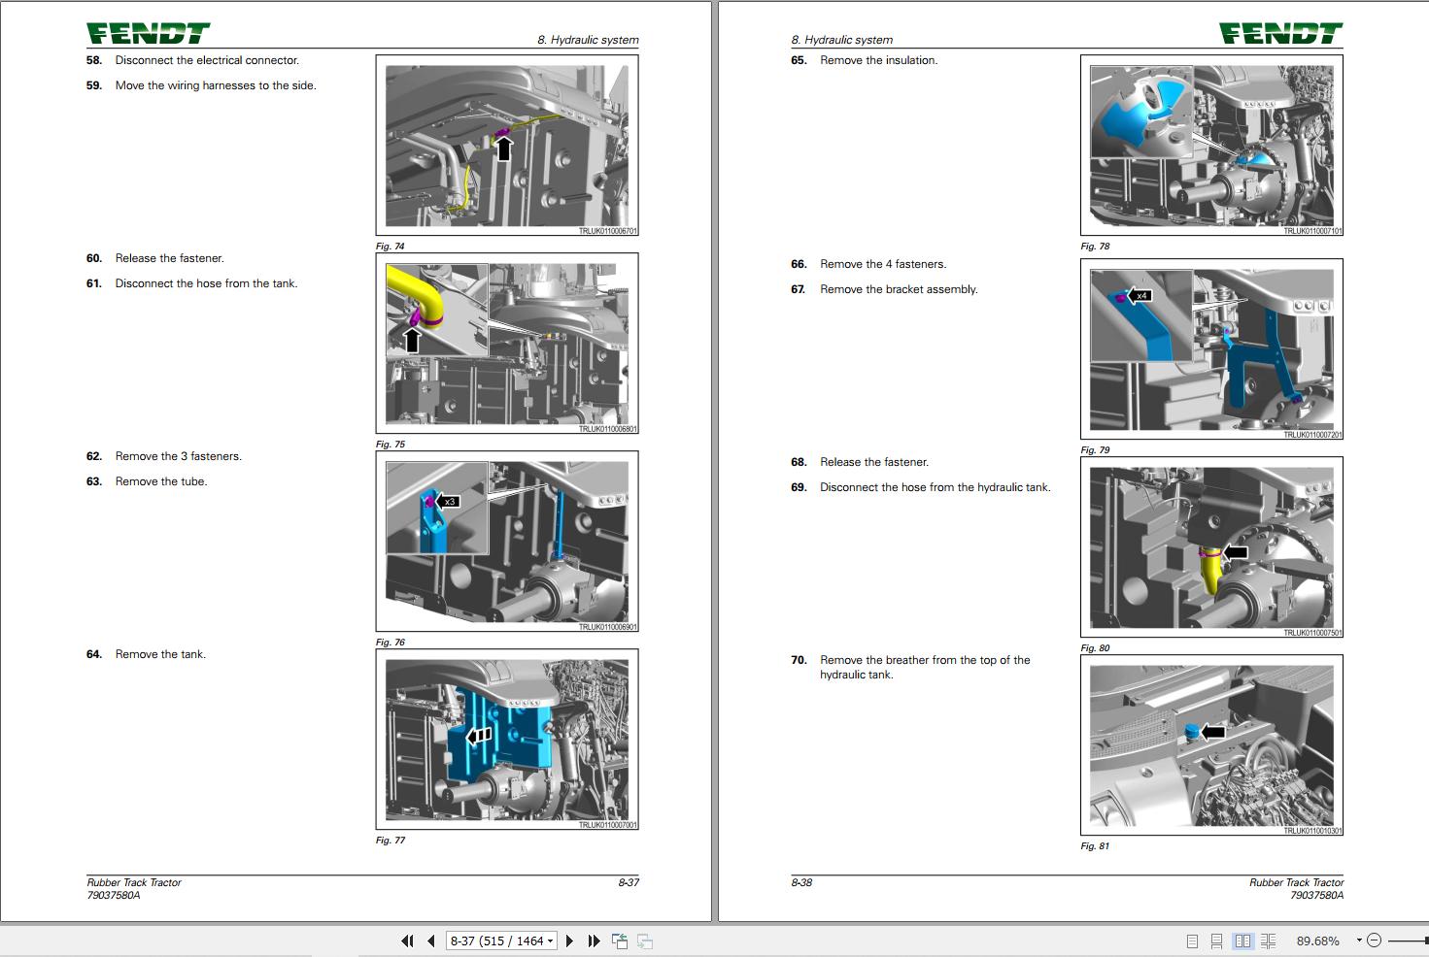This screenshot has width=1429, height=957.
Task: Click text 'Disconnect the hose from the hydraulic tank.'
Action: click(936, 487)
